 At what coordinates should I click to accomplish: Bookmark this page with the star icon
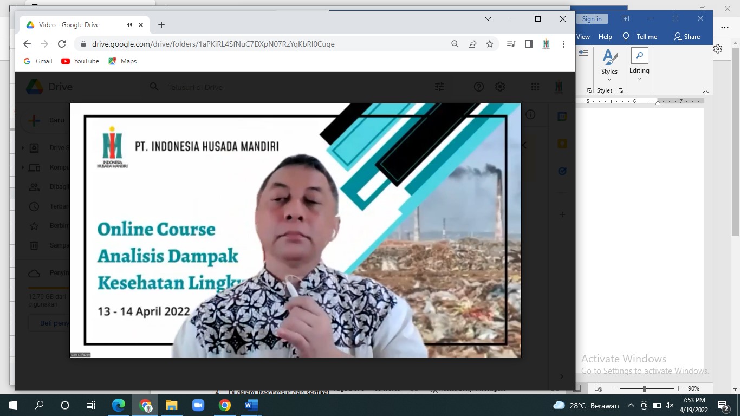490,44
